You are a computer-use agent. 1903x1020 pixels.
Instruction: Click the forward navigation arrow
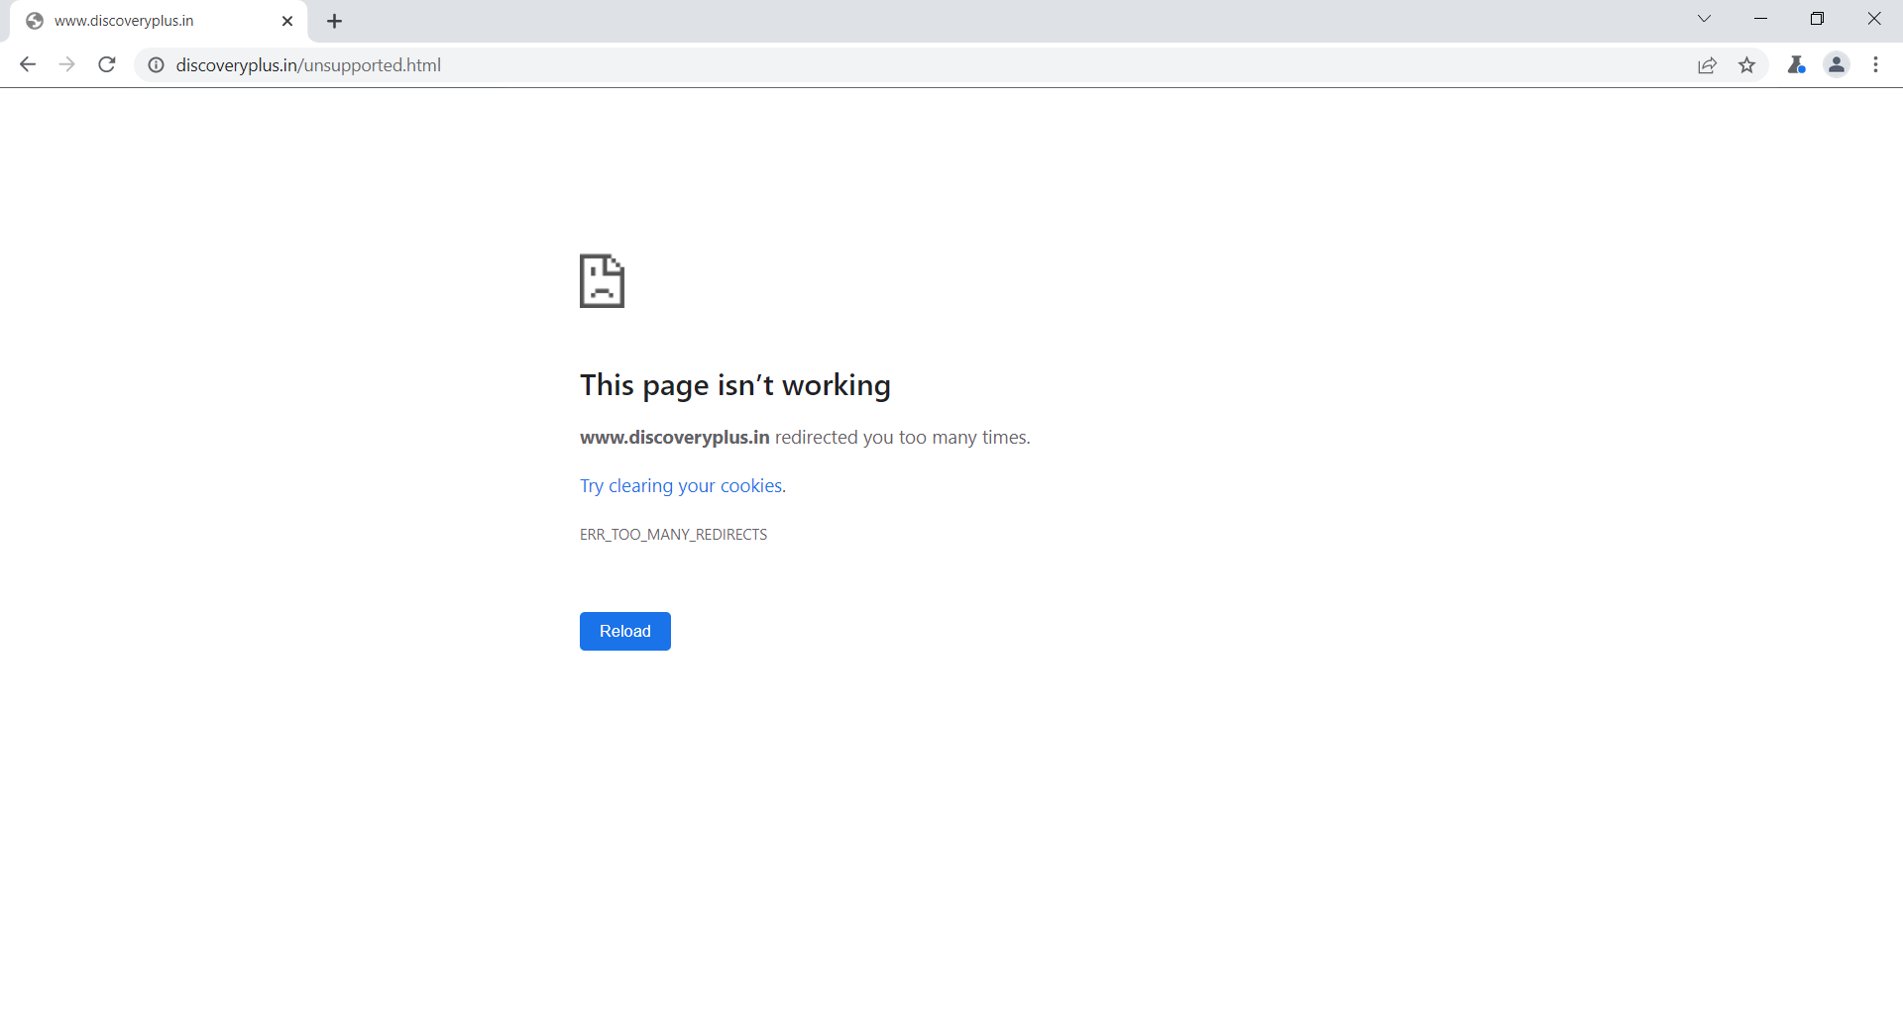click(x=66, y=64)
